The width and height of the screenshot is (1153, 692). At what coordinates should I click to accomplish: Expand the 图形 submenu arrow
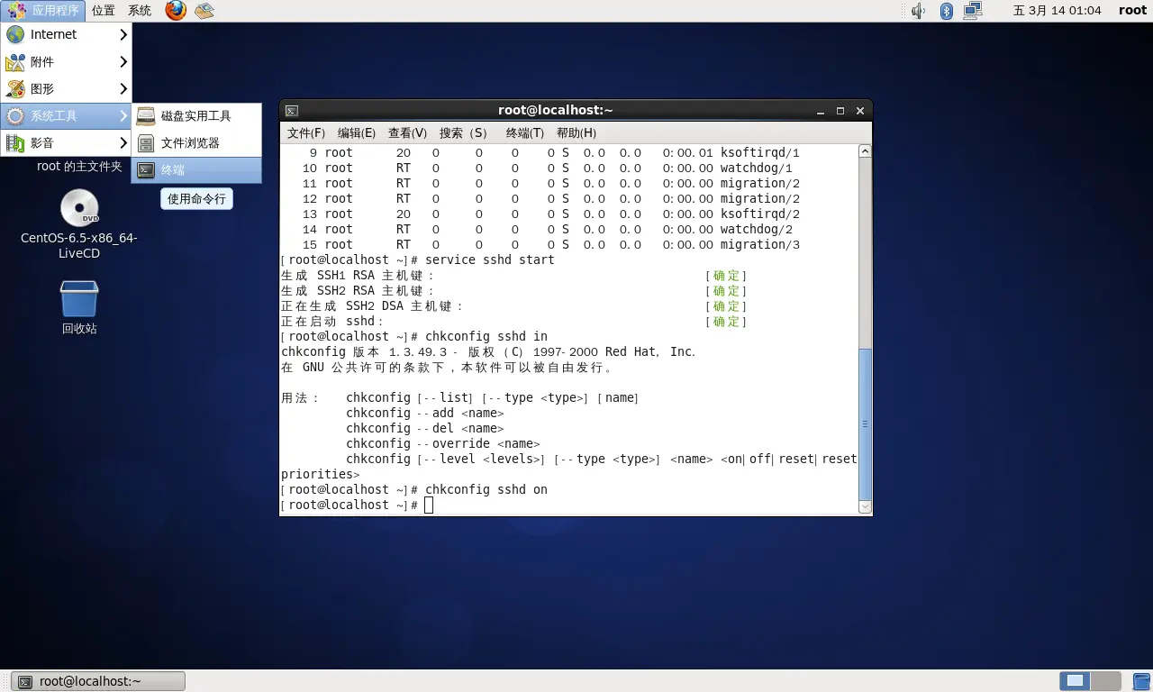click(124, 89)
